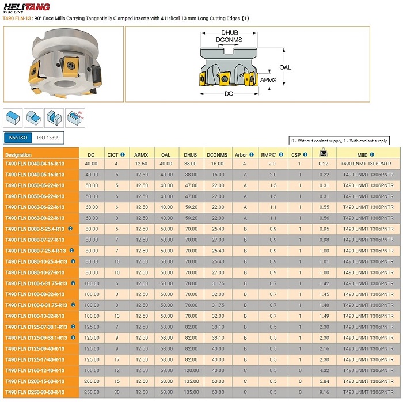Viewport: 403px width, 402px height.
Task: Click info icon next to MIID header
Action: [x=372, y=154]
